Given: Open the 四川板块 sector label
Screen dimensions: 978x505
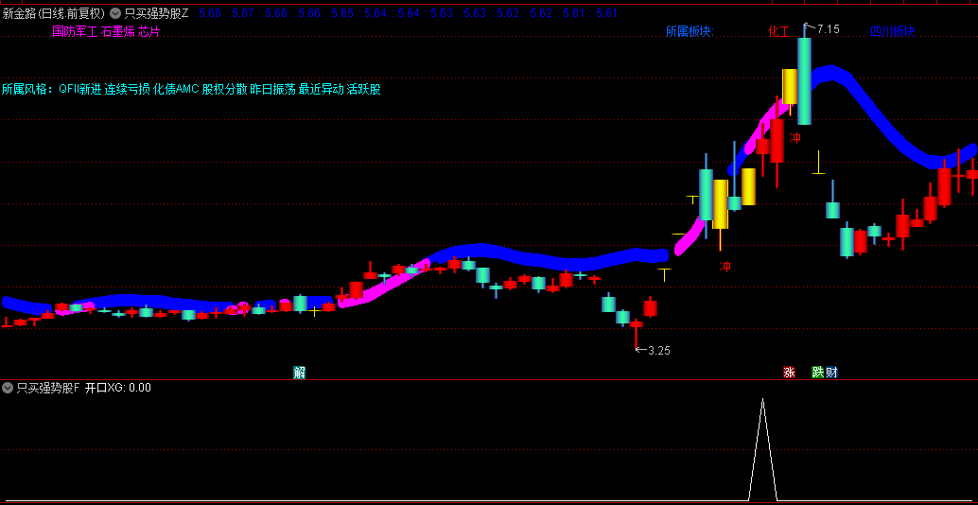Looking at the screenshot, I should (x=893, y=31).
